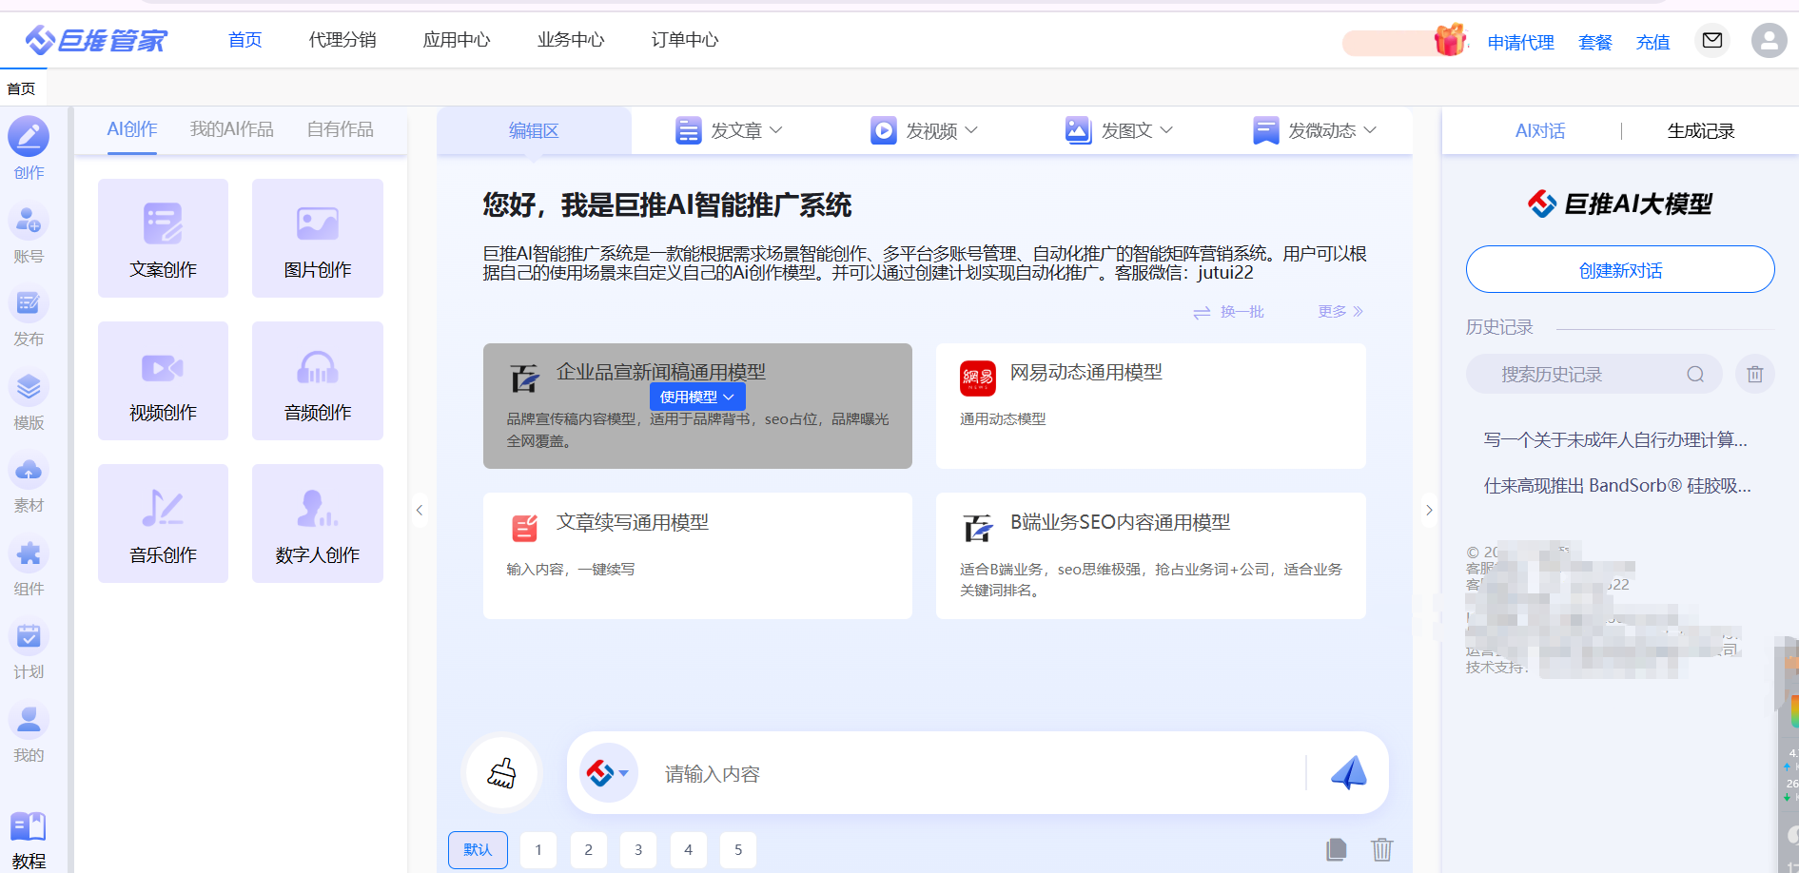
Task: Select the 文章续写通用模型 card
Action: coord(697,556)
